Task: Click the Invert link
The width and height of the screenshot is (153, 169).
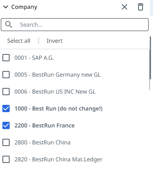Action: pyautogui.click(x=55, y=41)
